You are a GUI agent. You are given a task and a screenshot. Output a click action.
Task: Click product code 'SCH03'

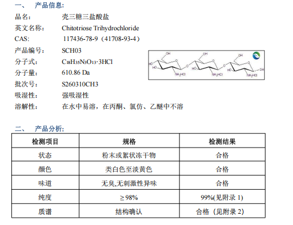[71, 50]
